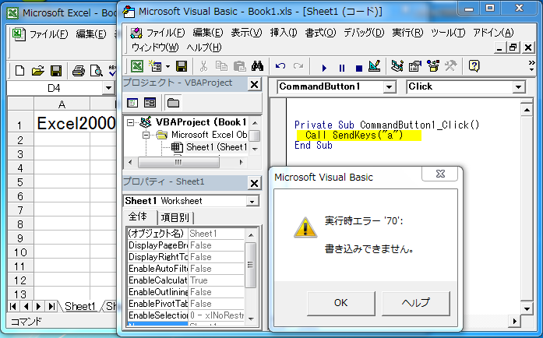Close the Microsoft Visual Basic error dialog
This screenshot has height=338, width=543.
tap(440, 174)
